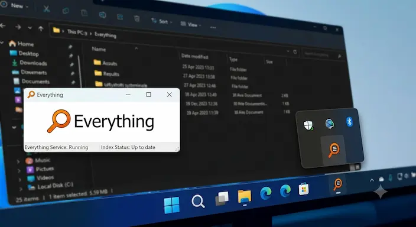Image resolution: width=416 pixels, height=227 pixels.
Task: Select Music in Explorer sidebar
Action: point(38,160)
